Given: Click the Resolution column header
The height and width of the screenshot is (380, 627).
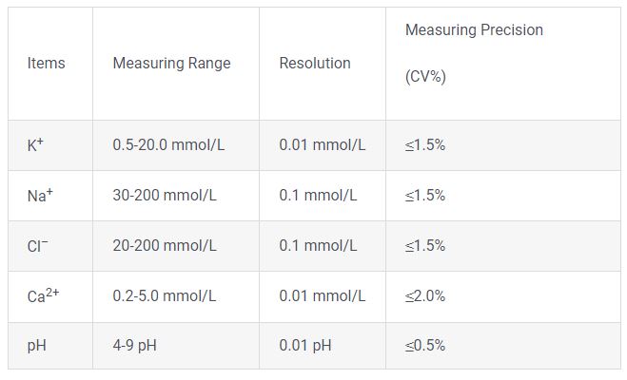Looking at the screenshot, I should 315,64.
